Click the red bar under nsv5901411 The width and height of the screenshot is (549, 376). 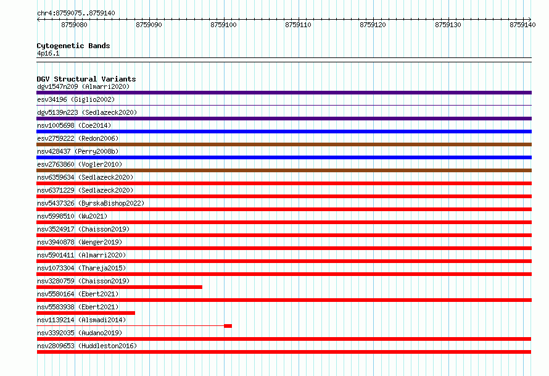[x=284, y=261]
